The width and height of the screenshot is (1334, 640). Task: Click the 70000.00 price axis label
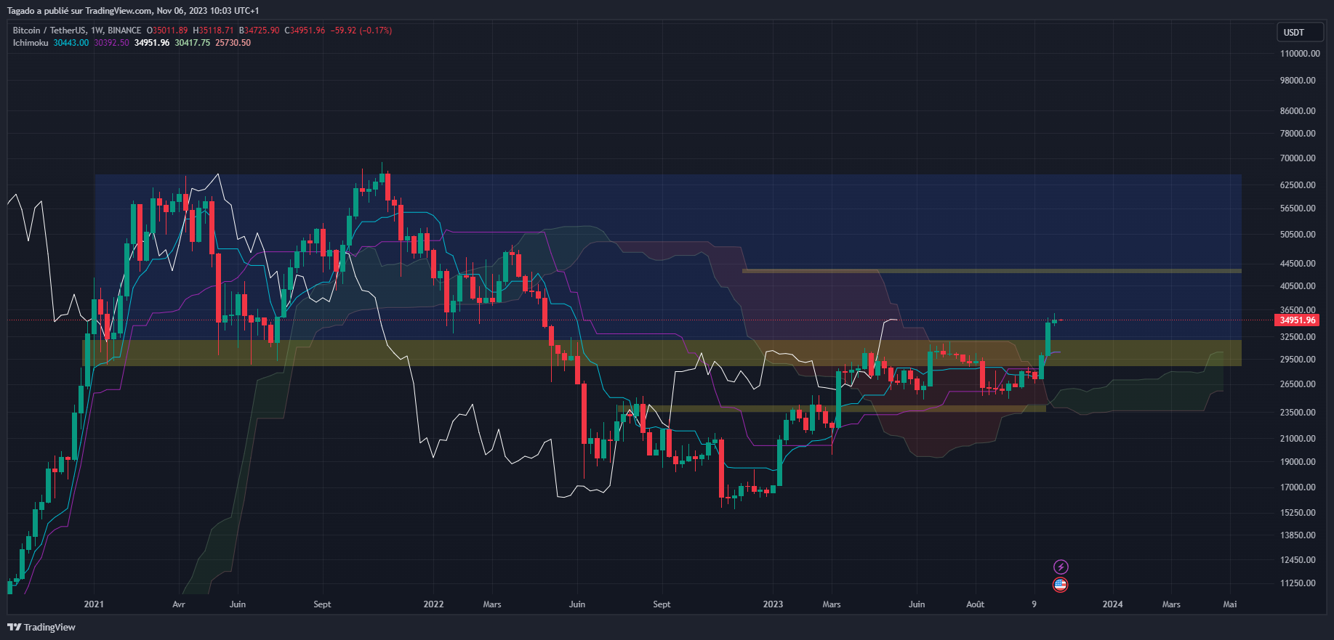pyautogui.click(x=1298, y=158)
